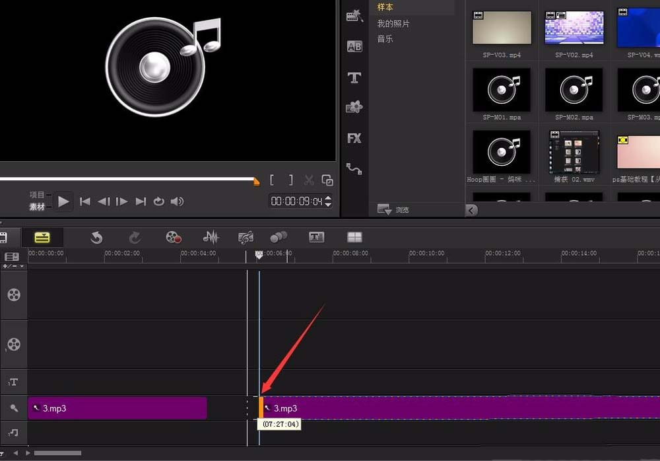
Task: Open the preview volume speaker control
Action: 177,202
